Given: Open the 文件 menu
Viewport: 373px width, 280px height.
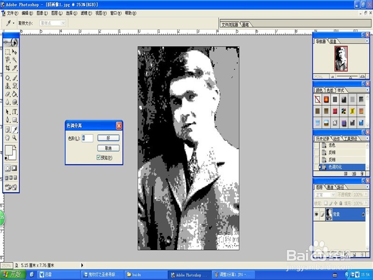Looking at the screenshot, I should tap(13, 13).
